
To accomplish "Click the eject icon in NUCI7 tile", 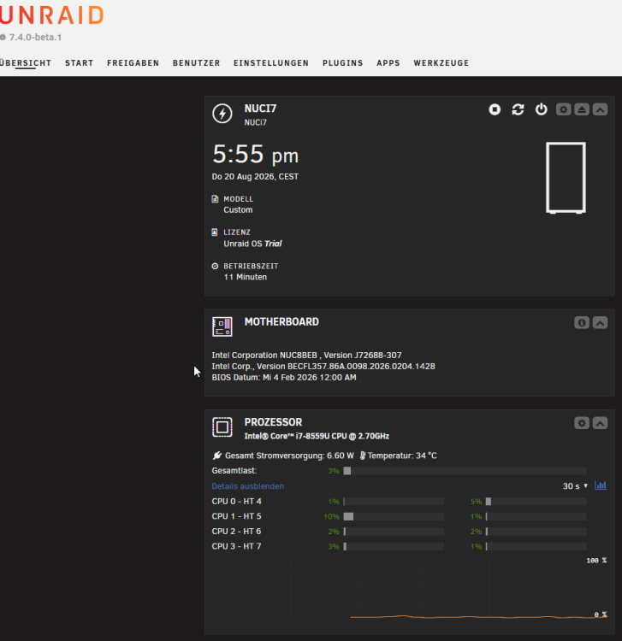I will click(x=582, y=109).
